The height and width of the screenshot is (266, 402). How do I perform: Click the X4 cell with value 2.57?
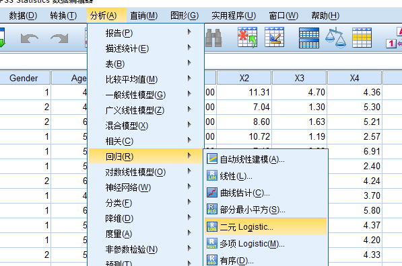click(354, 136)
